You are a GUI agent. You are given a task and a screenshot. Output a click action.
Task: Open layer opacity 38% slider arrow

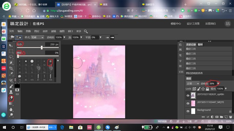click(x=218, y=84)
